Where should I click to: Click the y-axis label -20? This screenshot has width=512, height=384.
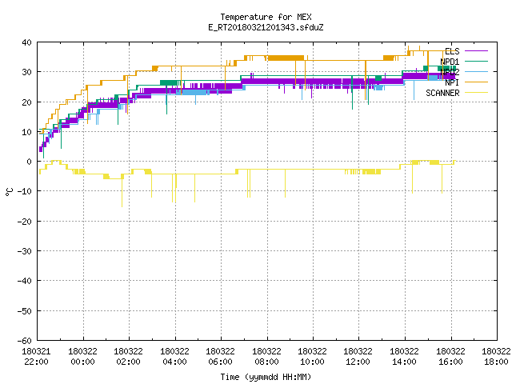(25, 222)
